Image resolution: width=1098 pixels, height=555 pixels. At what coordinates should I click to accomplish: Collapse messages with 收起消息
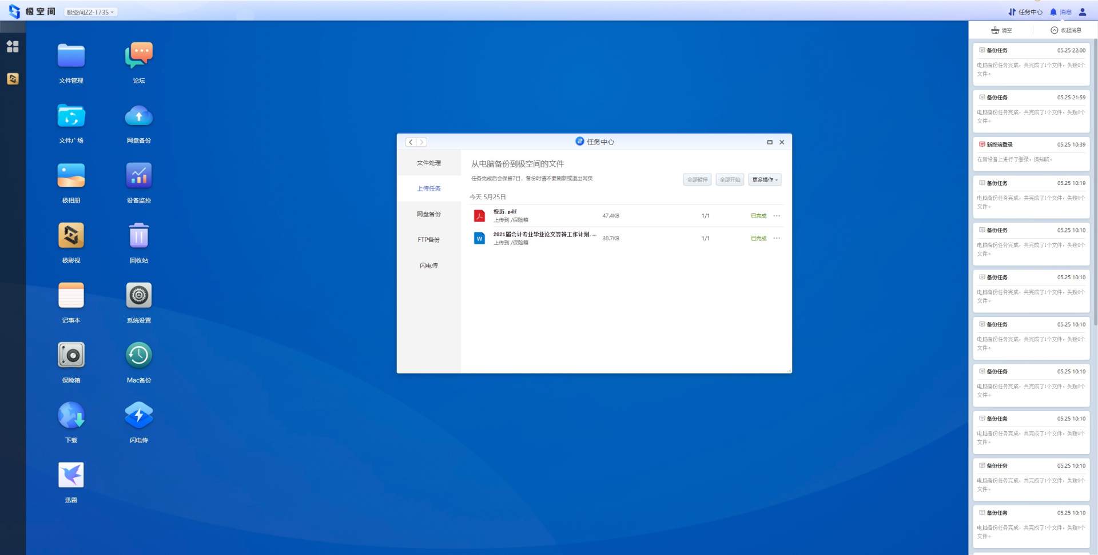[x=1066, y=30]
